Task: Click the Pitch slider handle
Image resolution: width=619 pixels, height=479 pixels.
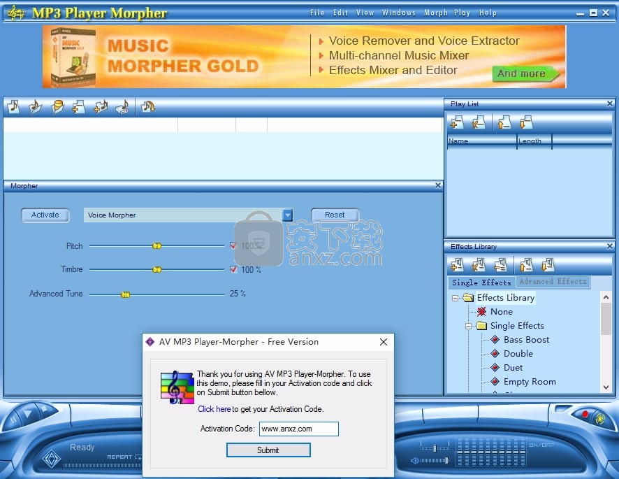Action: click(x=156, y=246)
